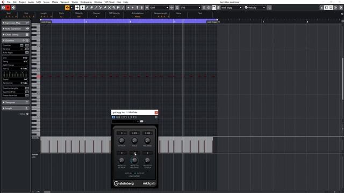Expand the Length section

pos(16,108)
